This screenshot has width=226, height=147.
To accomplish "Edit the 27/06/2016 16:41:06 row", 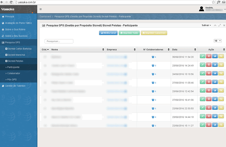I will click(x=203, y=99).
